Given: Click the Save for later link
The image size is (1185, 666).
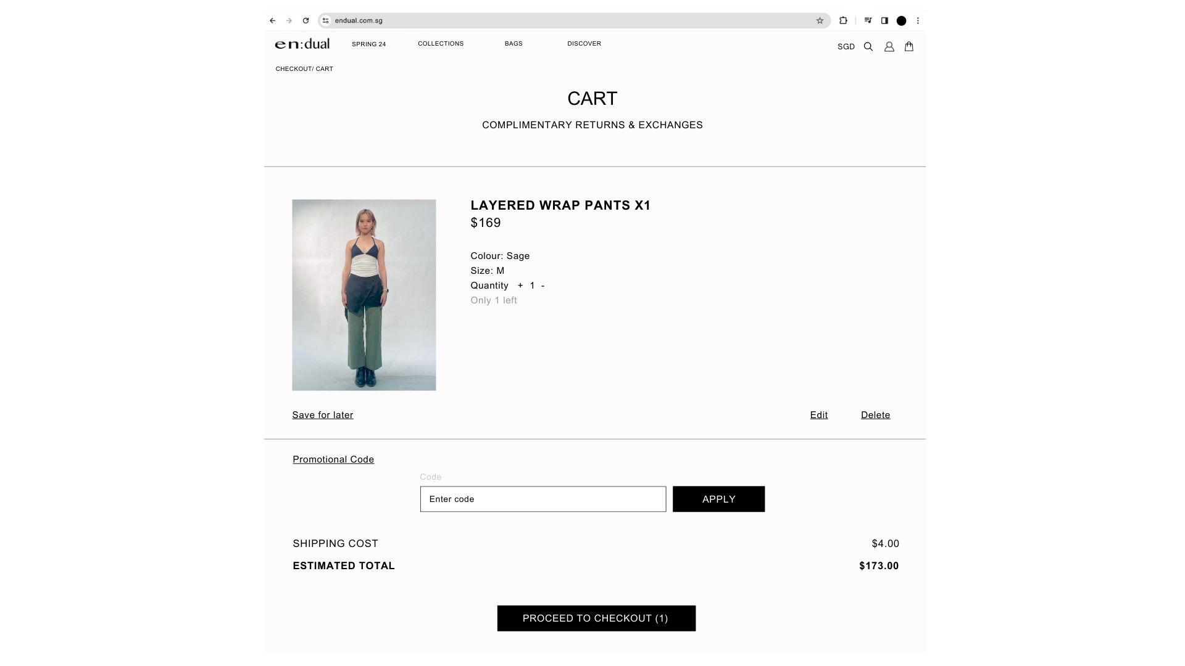Looking at the screenshot, I should click(x=323, y=415).
